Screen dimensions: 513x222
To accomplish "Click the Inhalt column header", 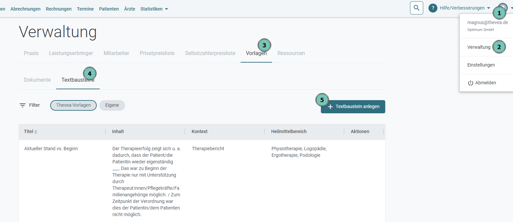I will [118, 131].
